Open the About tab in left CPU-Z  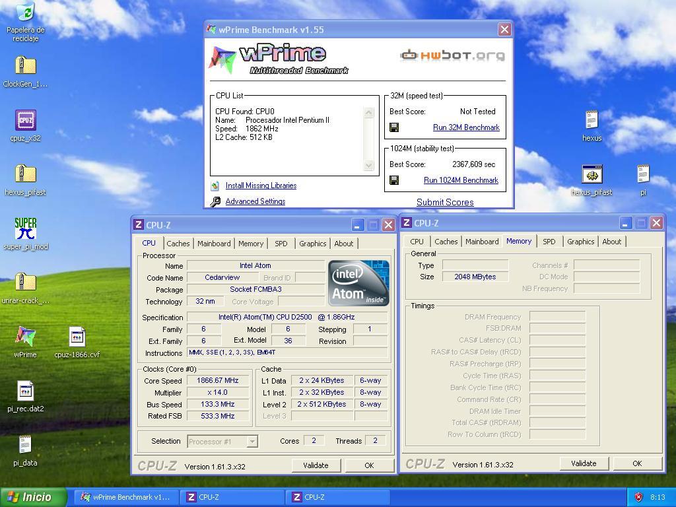click(343, 244)
